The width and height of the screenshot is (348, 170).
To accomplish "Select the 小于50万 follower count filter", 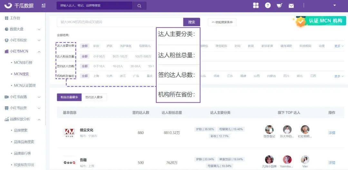I will coord(99,56).
